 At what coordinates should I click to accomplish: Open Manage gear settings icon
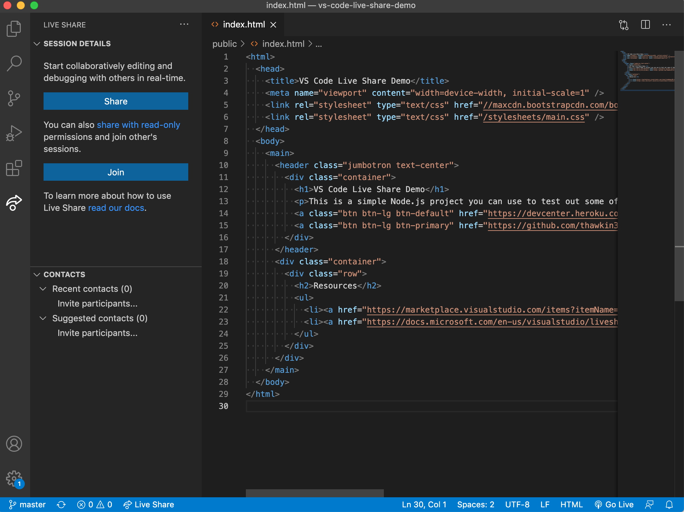[x=14, y=479]
